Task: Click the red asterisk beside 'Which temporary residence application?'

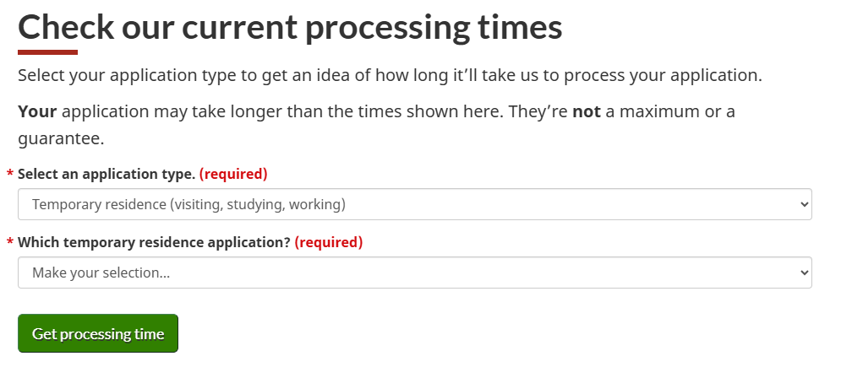Action: (x=10, y=243)
